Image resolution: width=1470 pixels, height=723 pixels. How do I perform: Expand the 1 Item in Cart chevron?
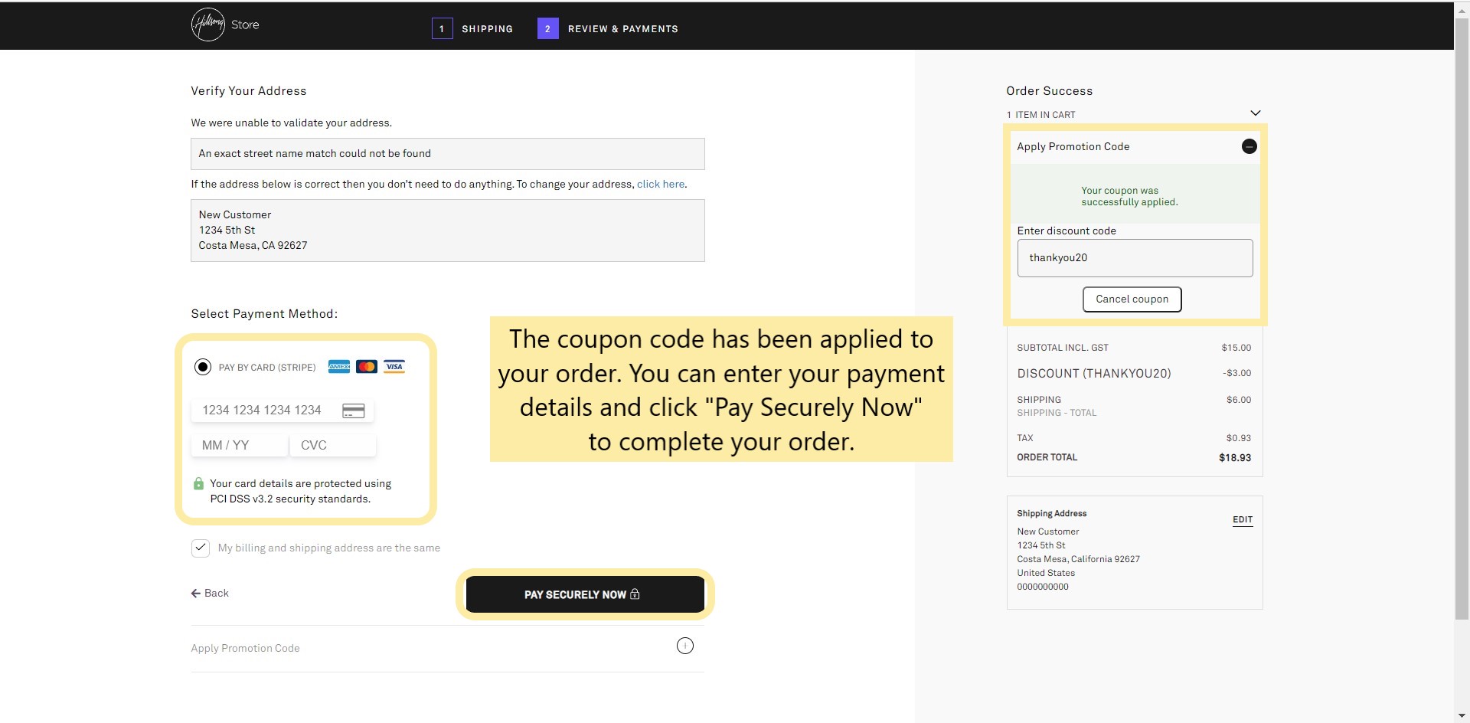pyautogui.click(x=1255, y=113)
